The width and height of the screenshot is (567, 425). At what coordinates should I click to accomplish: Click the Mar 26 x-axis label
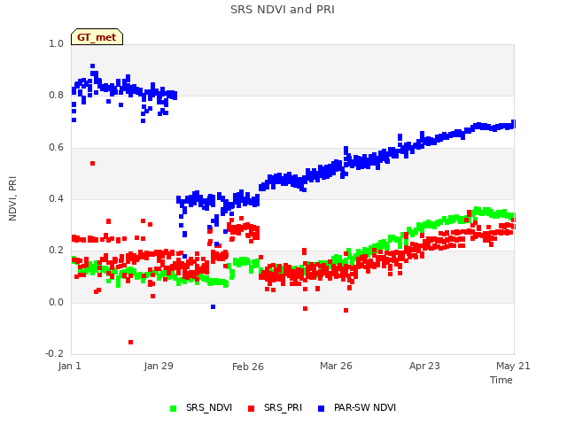tap(336, 366)
